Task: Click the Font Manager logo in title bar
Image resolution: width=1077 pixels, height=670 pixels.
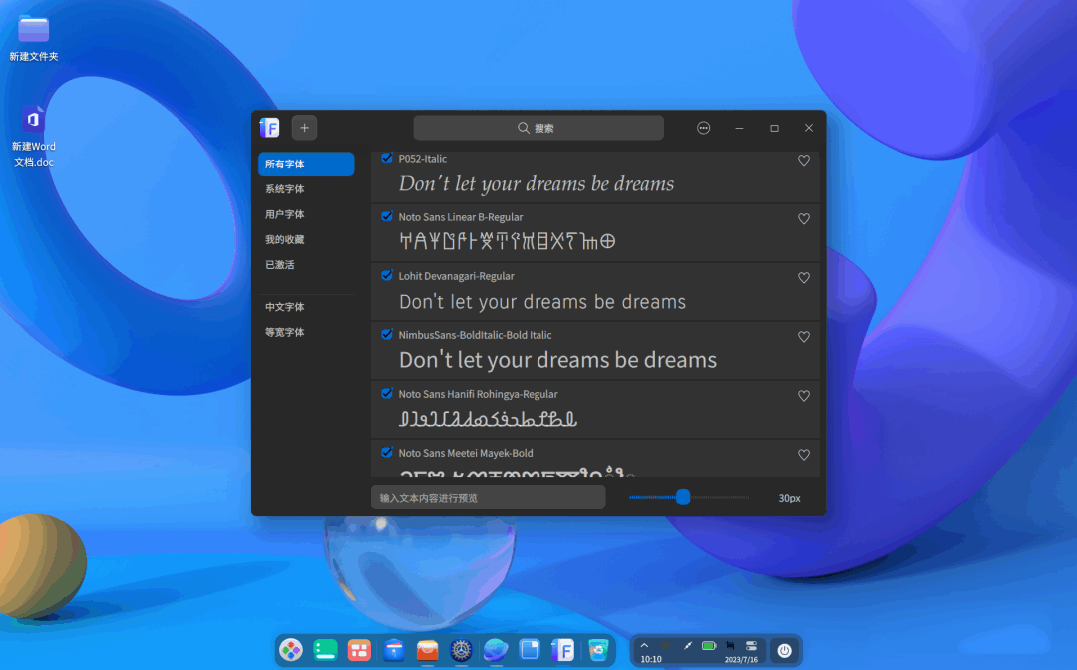Action: [x=269, y=128]
